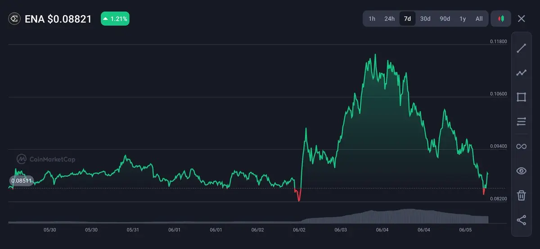540x249 pixels.
Task: Click the 0.08200 price axis label
Action: point(499,199)
